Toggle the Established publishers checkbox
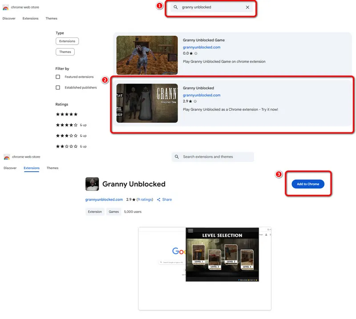The width and height of the screenshot is (356, 319). [58, 88]
